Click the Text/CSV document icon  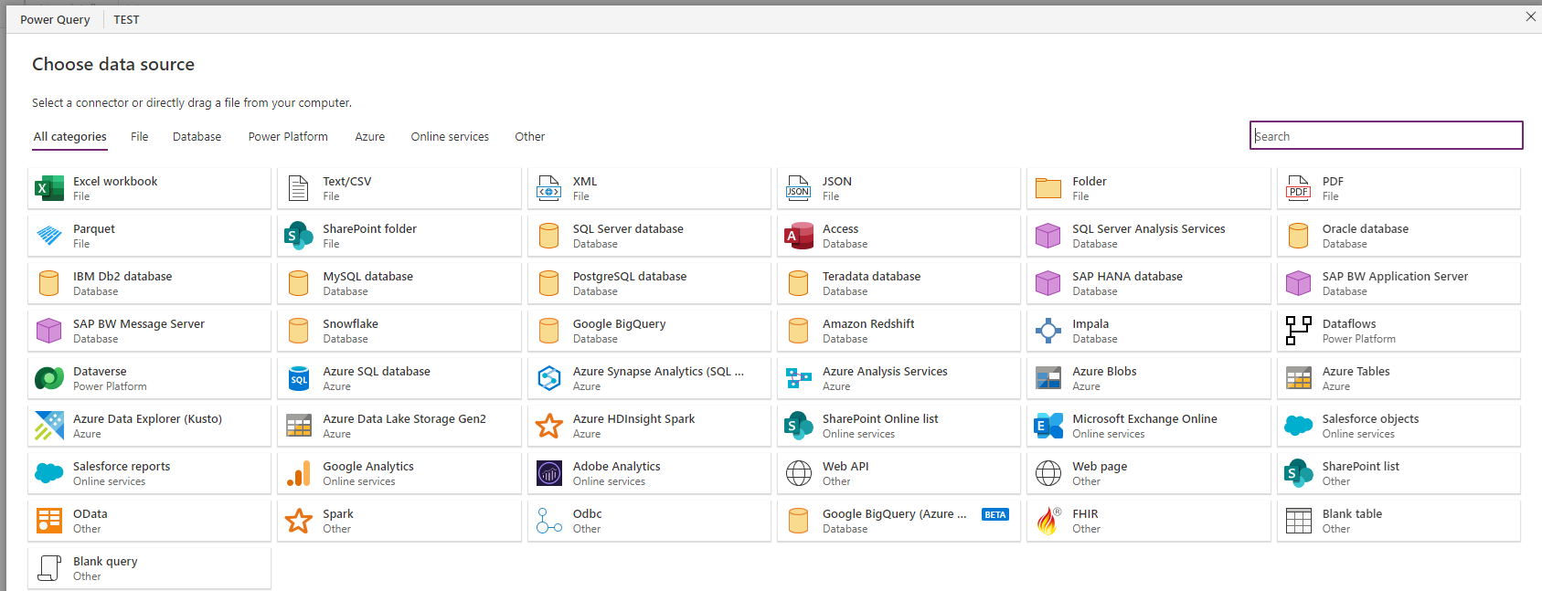299,188
